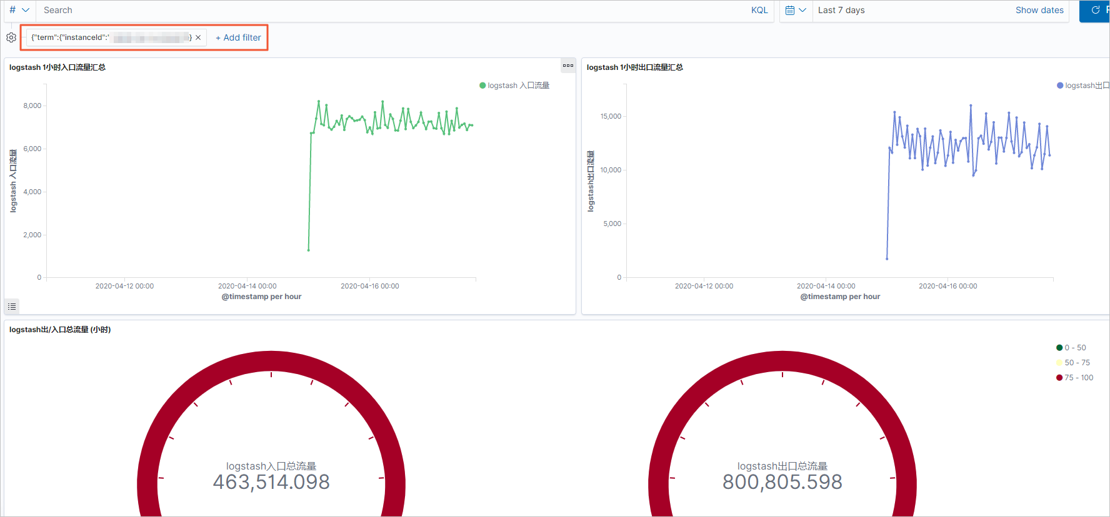Select panel title logstash出/入口总流量 (小时)
The image size is (1110, 517).
point(60,330)
